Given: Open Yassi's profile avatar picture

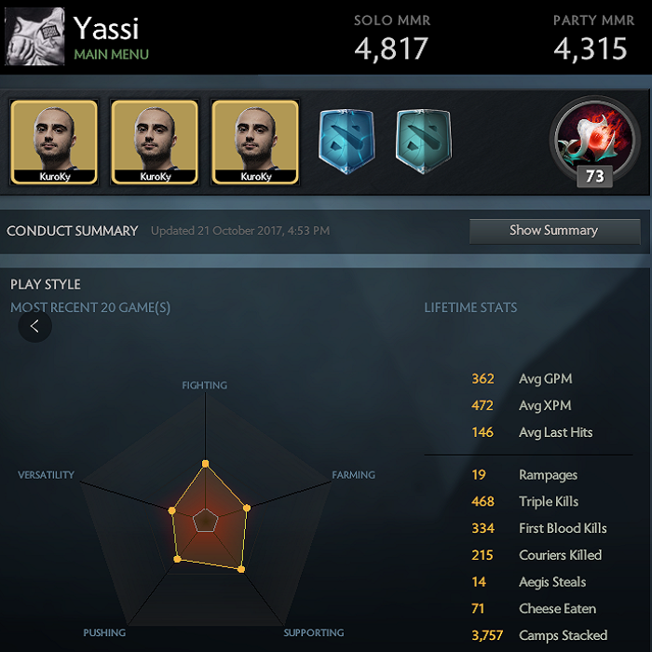Looking at the screenshot, I should 35,36.
